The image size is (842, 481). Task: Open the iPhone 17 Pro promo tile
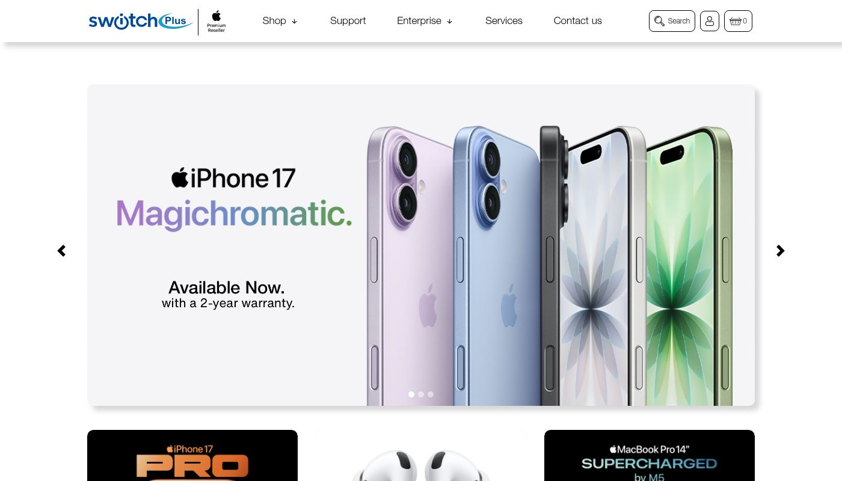tap(192, 455)
